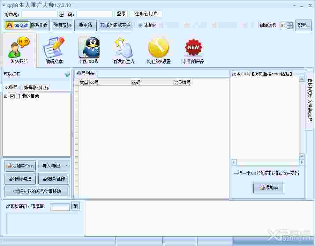Select the 帐号列表 tab
This screenshot has width=315, height=246.
(86, 73)
